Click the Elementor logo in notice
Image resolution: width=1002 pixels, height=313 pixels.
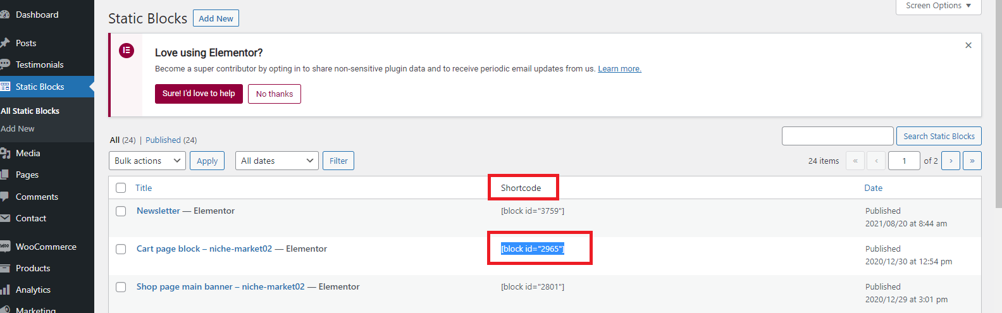pos(127,51)
